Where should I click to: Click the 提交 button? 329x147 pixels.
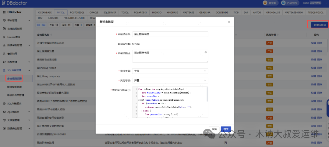pyautogui.click(x=226, y=129)
